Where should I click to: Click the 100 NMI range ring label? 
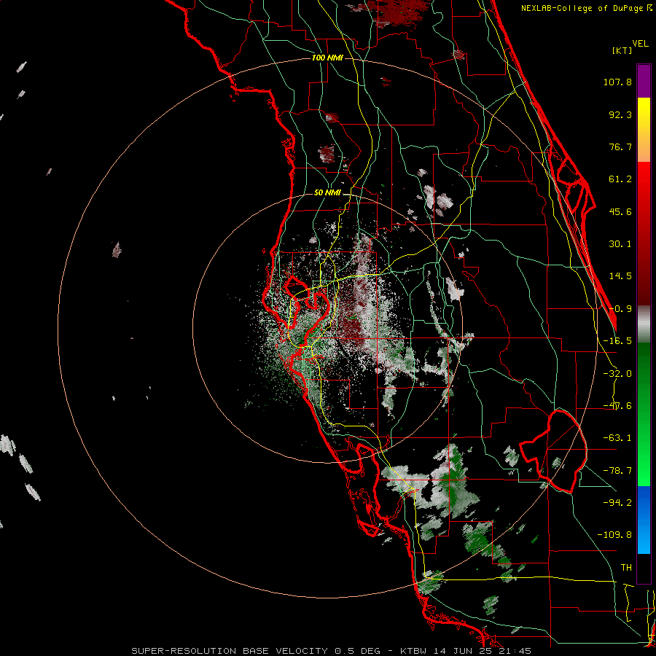[327, 58]
